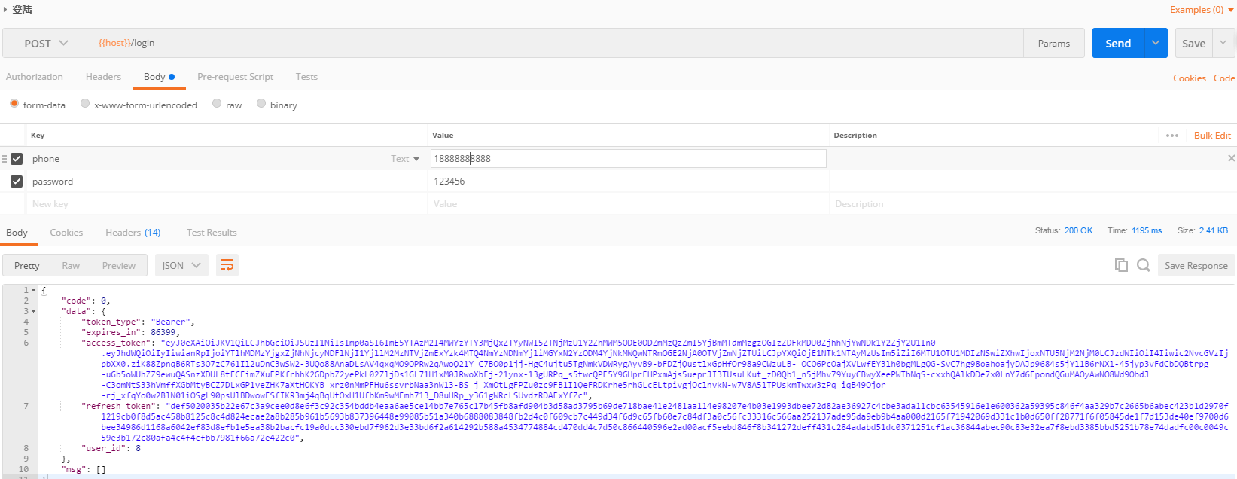Select x-www-form-urlencoded body type
Screen dimensions: 1237x479
coord(85,104)
